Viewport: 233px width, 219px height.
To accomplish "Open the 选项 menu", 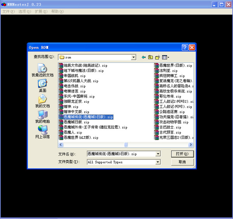I will click(x=24, y=12).
